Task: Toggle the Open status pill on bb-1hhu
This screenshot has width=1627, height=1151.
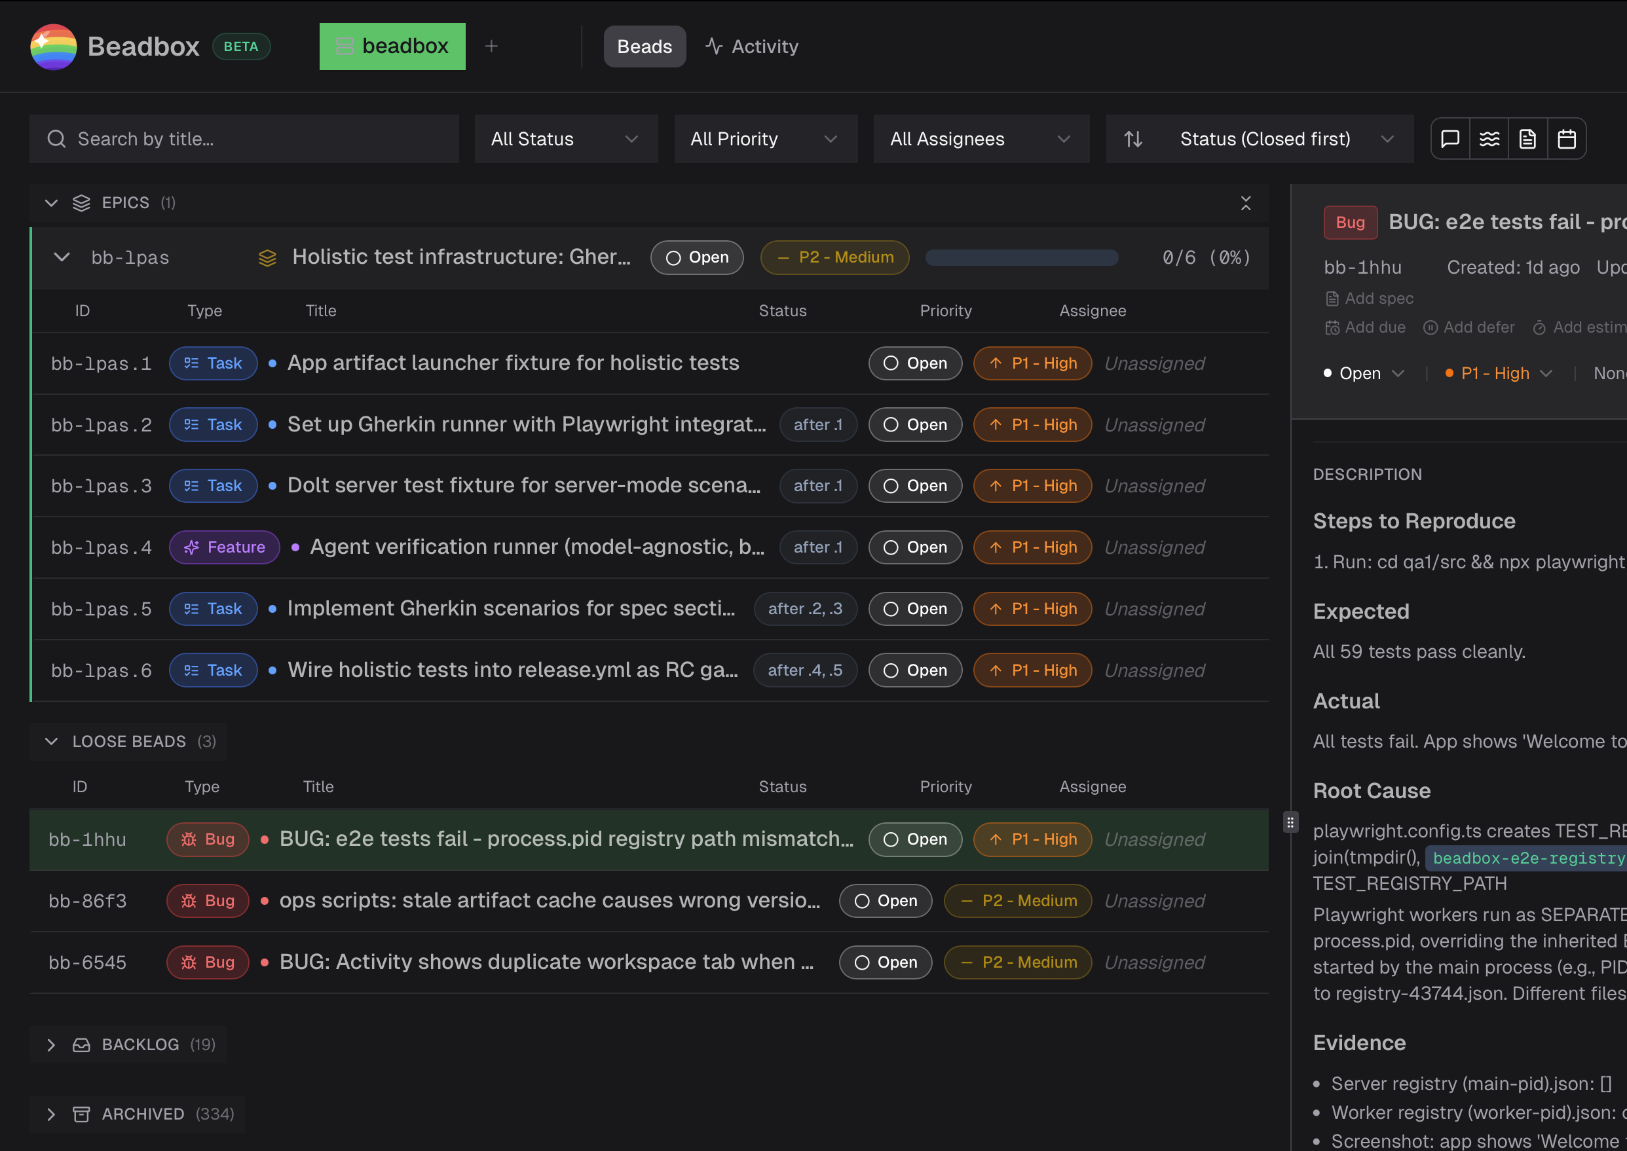Action: click(915, 839)
